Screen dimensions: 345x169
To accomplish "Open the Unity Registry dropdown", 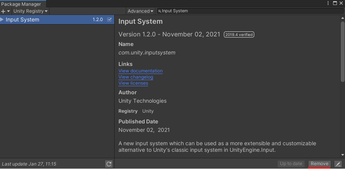I will pos(30,11).
